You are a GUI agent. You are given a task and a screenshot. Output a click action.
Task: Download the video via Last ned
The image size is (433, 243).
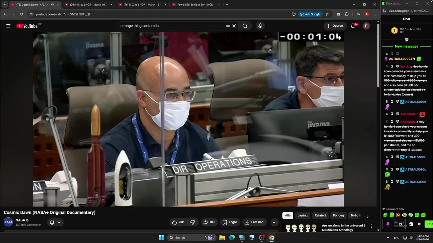click(x=254, y=222)
